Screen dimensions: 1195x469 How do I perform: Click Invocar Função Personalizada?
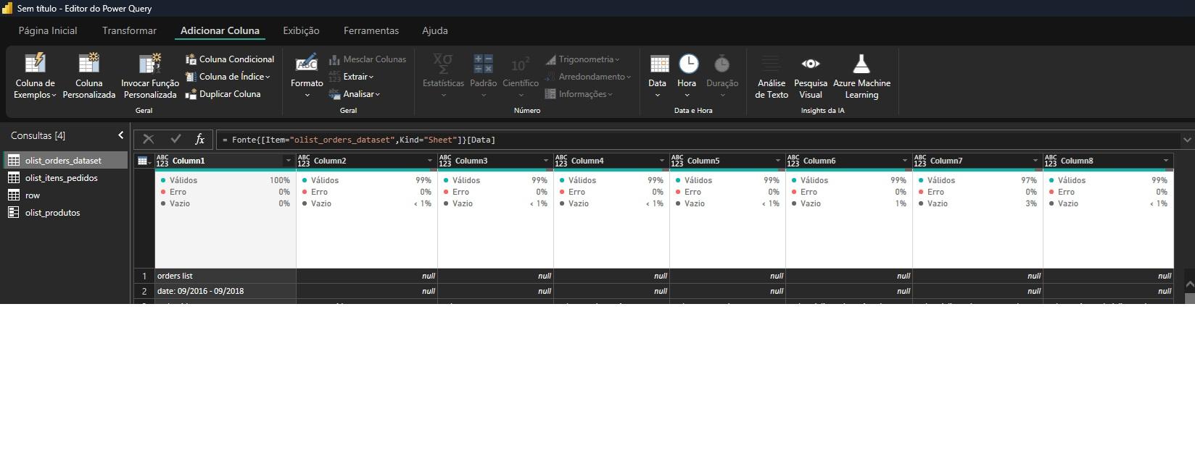150,76
